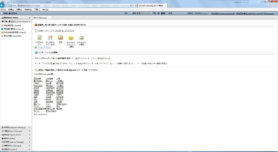Expand the Query section
The width and height of the screenshot is (278, 152).
pos(29,138)
